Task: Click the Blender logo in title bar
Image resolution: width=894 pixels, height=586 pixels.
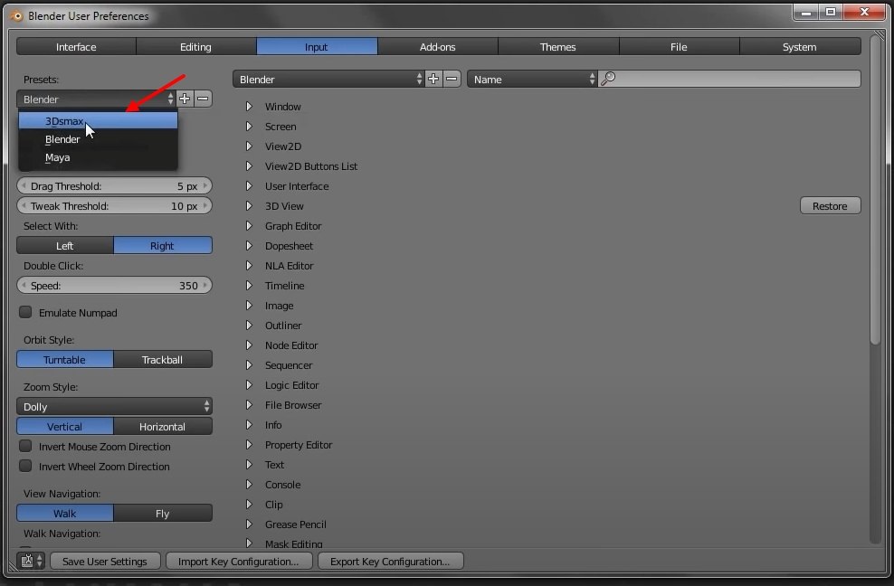Action: point(16,16)
